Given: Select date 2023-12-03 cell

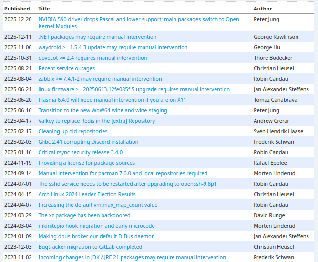Looking at the screenshot, I should click(x=18, y=247).
